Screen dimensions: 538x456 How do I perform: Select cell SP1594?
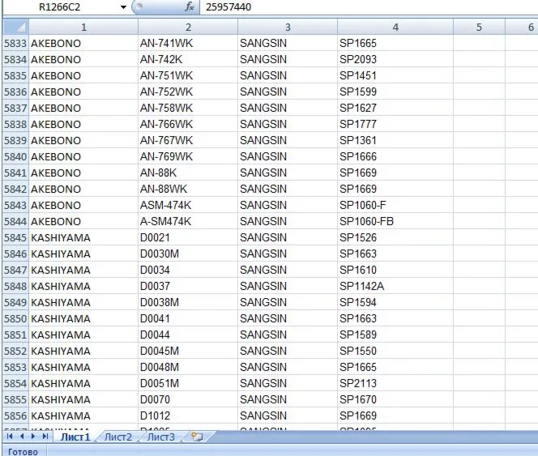(395, 302)
